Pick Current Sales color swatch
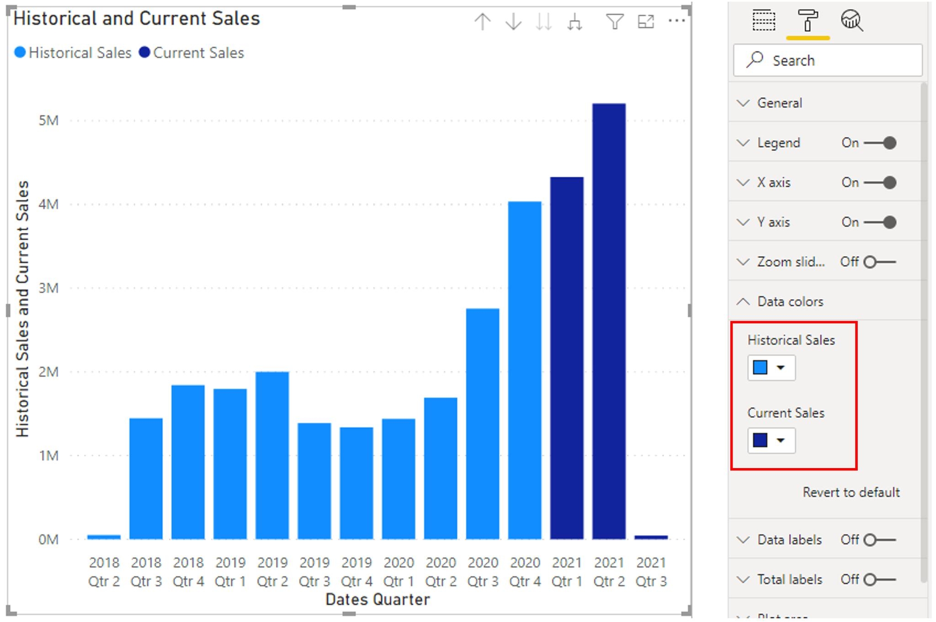The height and width of the screenshot is (622, 936). point(760,440)
